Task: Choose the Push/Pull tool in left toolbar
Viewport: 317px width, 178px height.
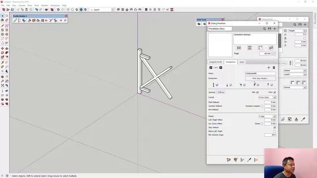Action: 6,48
